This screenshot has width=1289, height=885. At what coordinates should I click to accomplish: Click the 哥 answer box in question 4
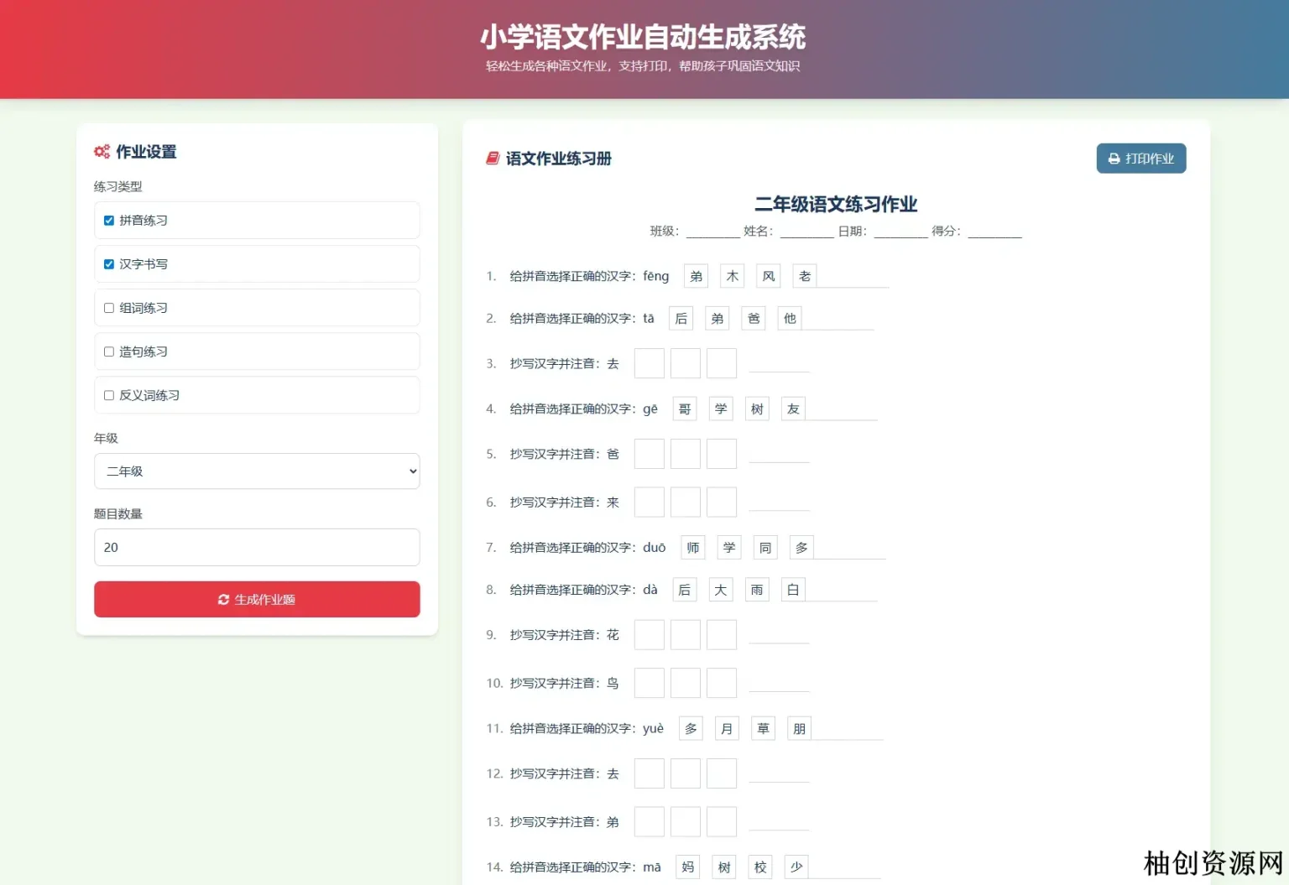684,409
